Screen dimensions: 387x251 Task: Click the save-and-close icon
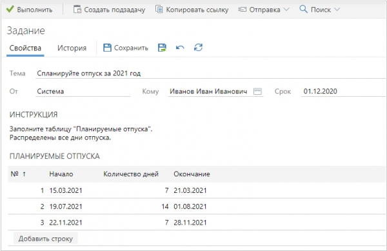point(162,48)
